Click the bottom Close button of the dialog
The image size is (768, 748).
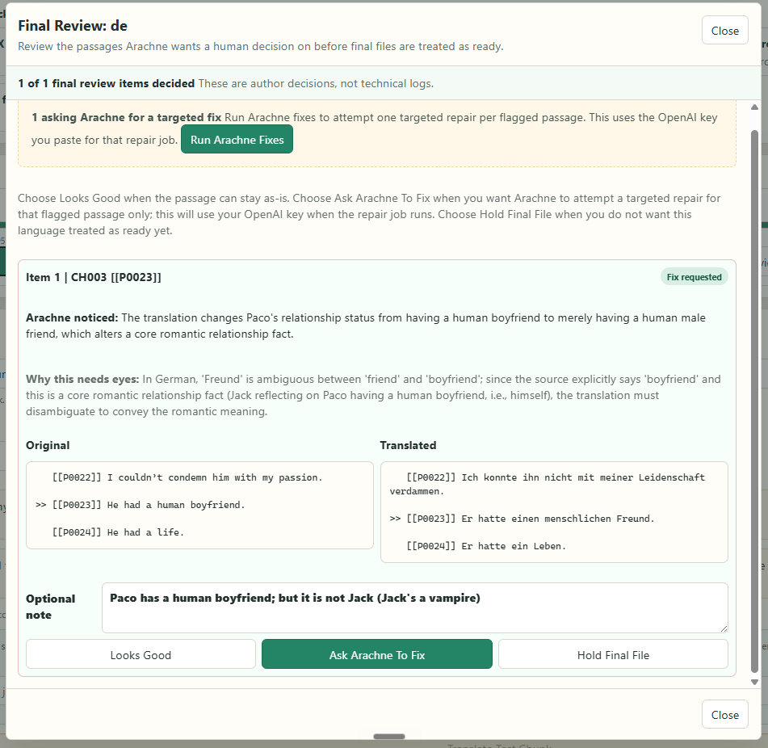(x=725, y=715)
